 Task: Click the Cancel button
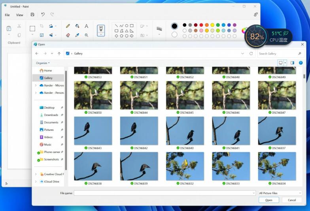292,200
